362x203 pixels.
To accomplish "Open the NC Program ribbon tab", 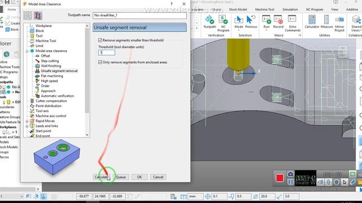I will point(314,10).
